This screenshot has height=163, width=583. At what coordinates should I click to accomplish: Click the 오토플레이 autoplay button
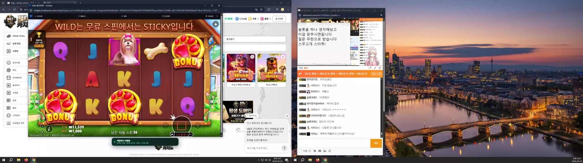point(182,135)
